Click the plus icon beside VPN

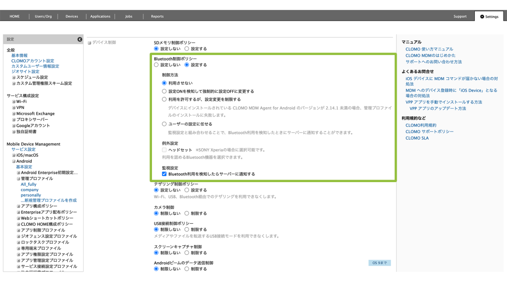(14, 107)
